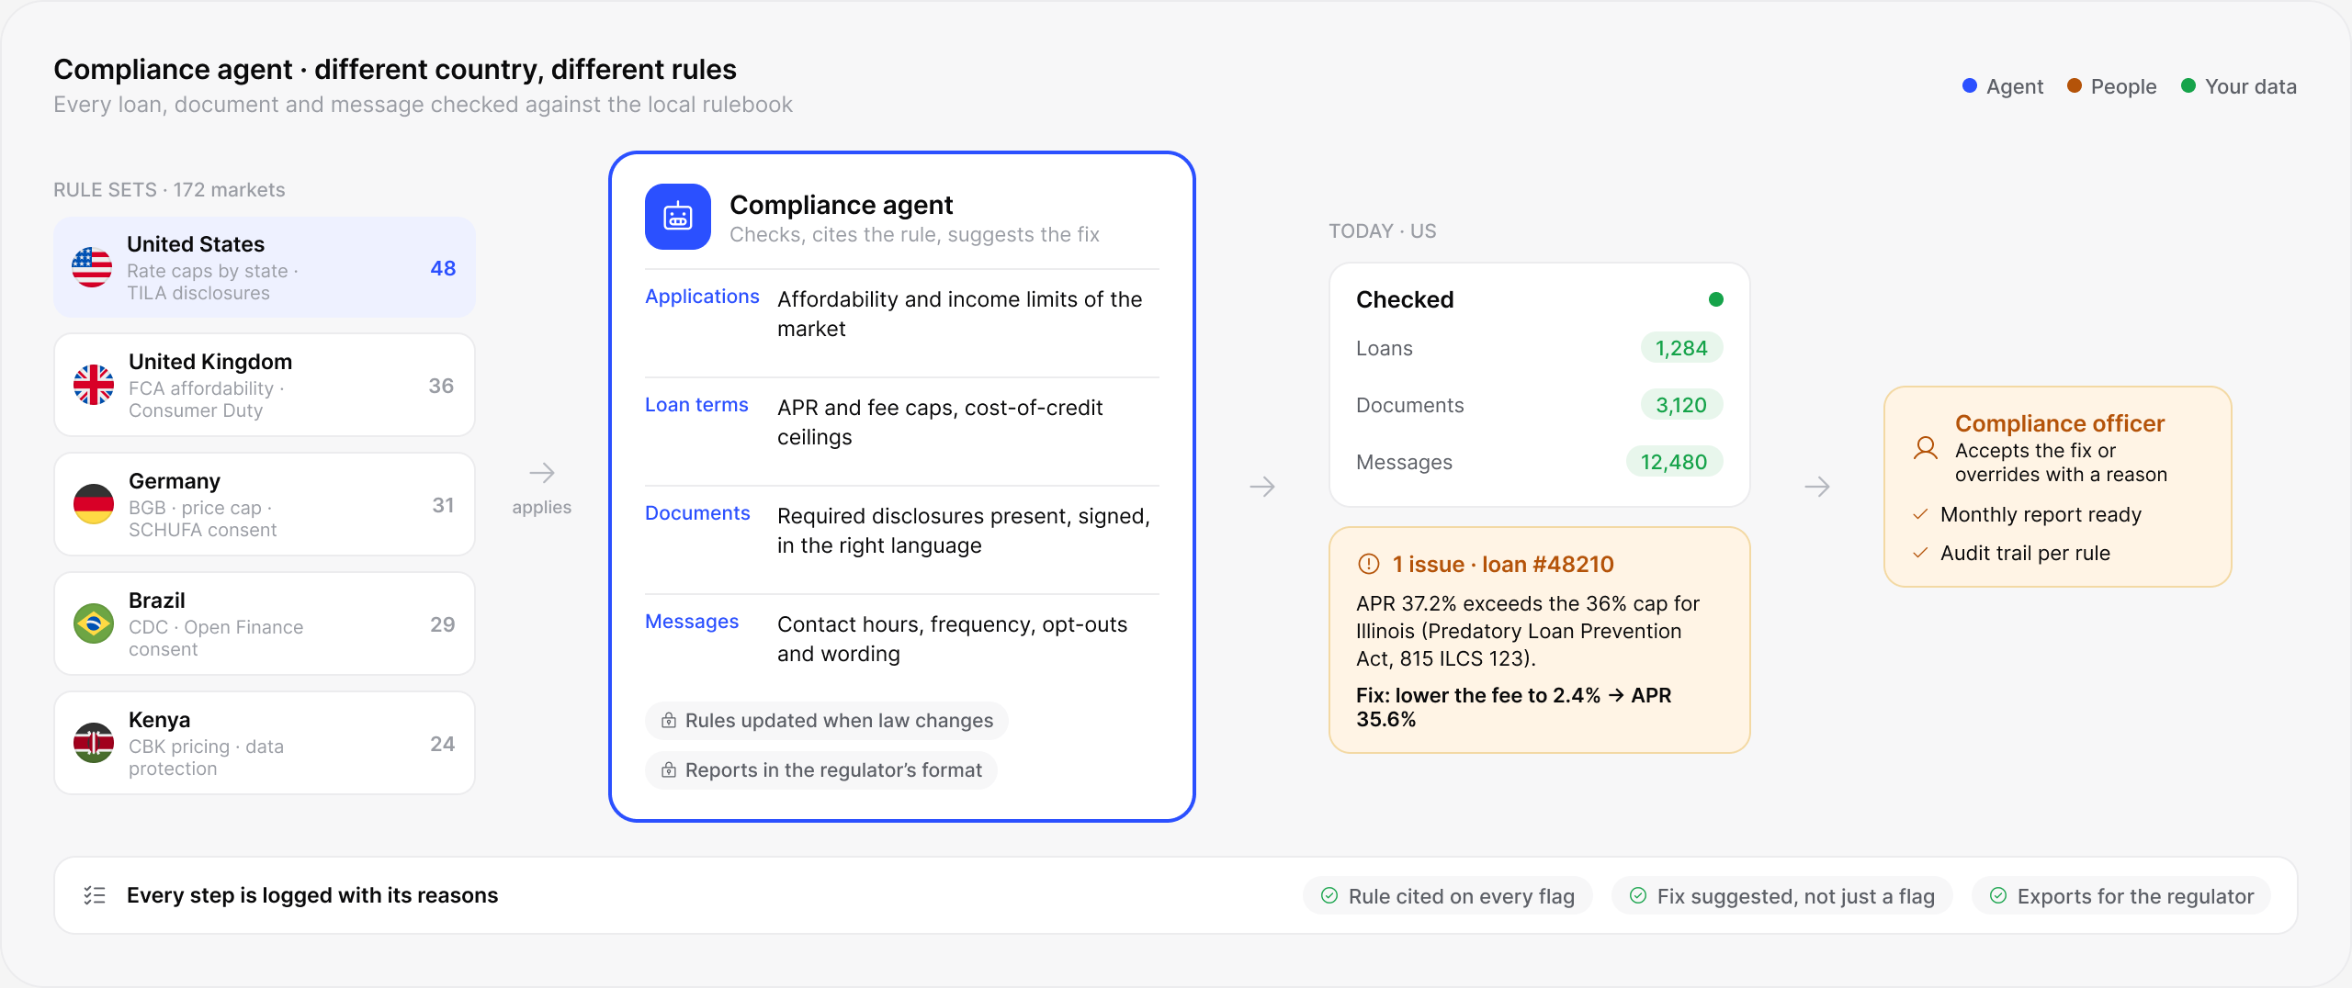The image size is (2352, 988).
Task: Click the Compliance officer card title
Action: [x=2060, y=423]
